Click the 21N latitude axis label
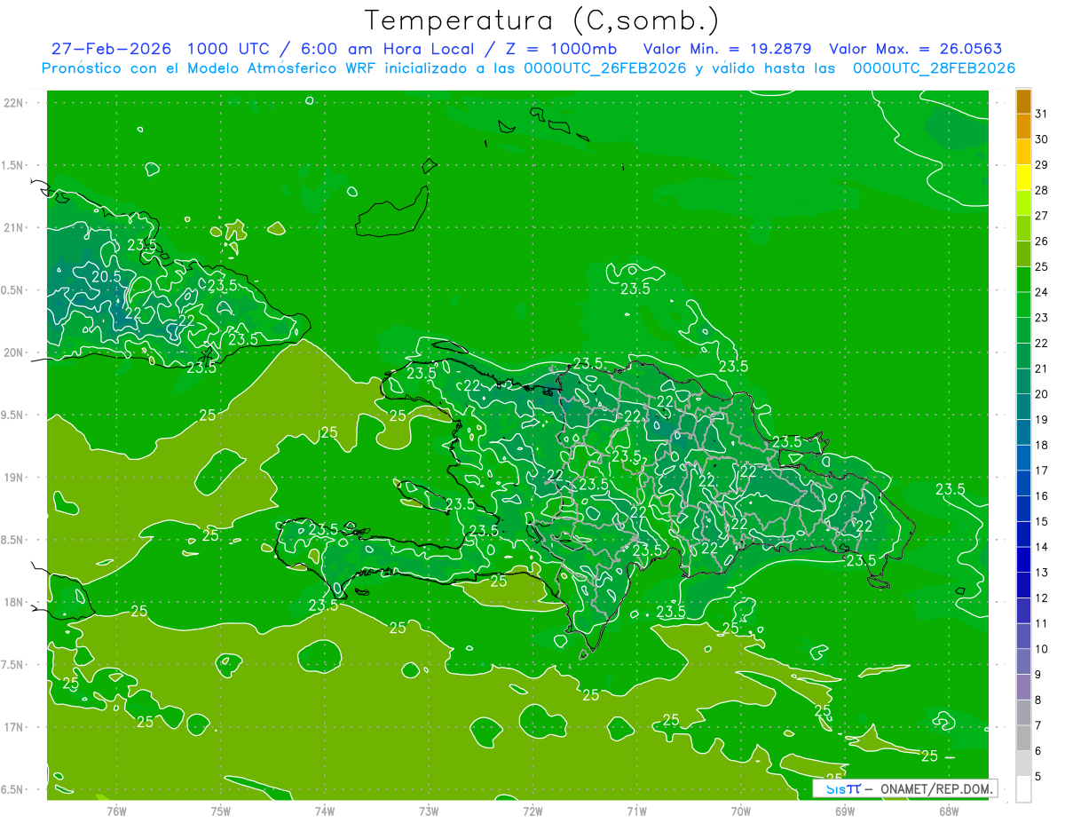This screenshot has width=1065, height=823. [x=15, y=227]
